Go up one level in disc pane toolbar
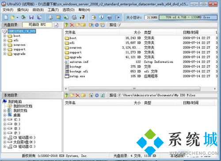 click(x=66, y=25)
